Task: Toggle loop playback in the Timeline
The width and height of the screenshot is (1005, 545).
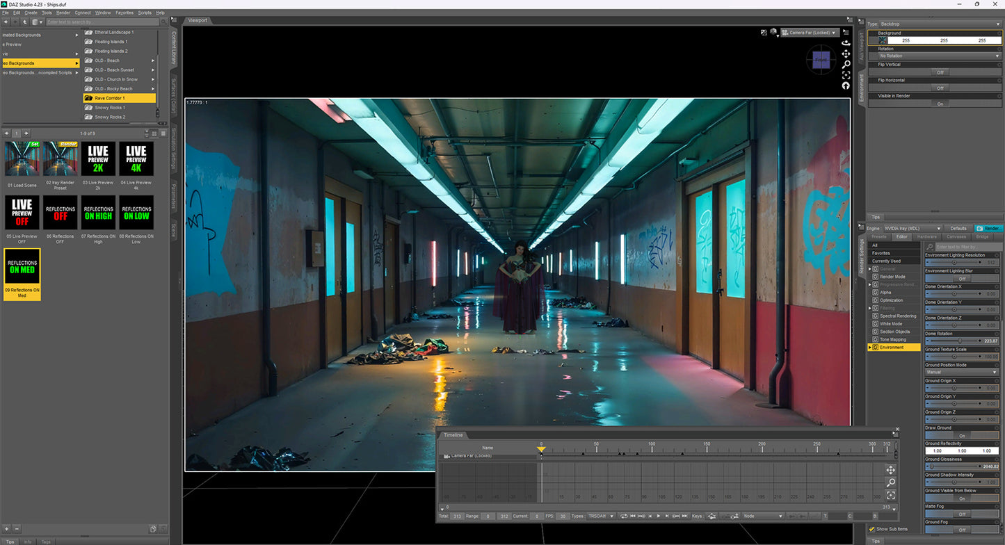Action: (624, 516)
